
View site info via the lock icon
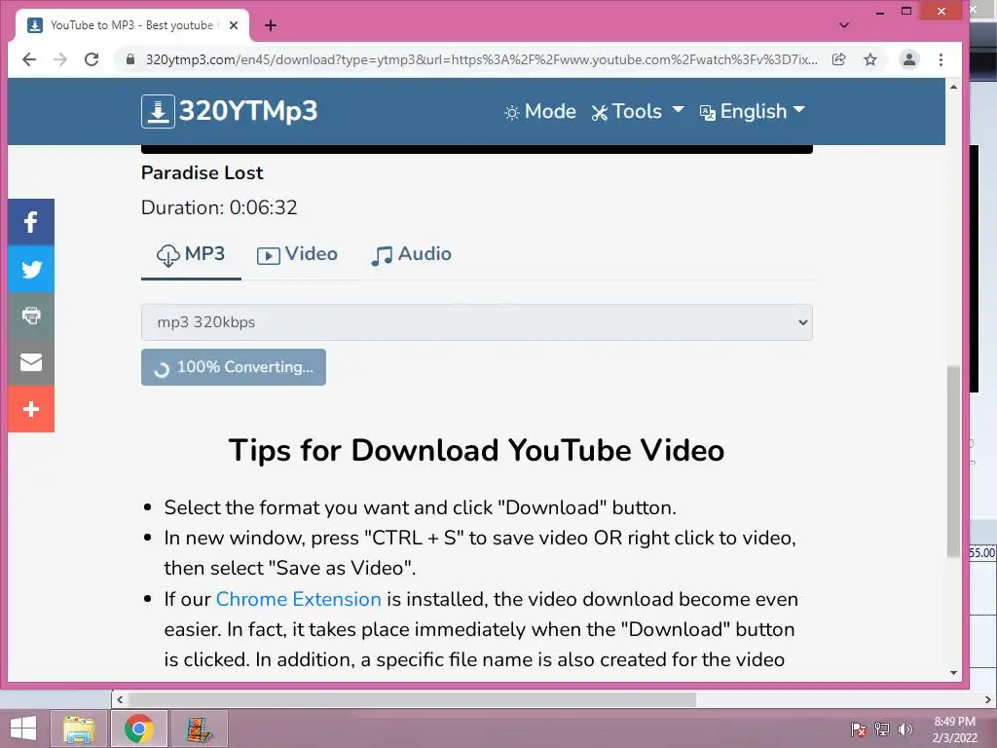coord(130,59)
